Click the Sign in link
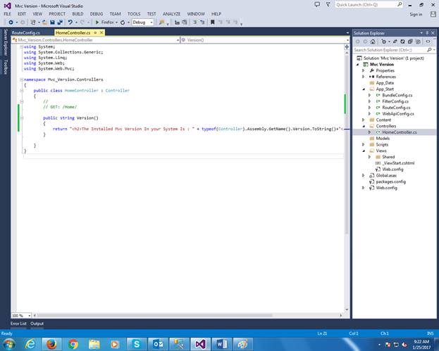Viewport: 439px width, 351px height. (x=416, y=14)
